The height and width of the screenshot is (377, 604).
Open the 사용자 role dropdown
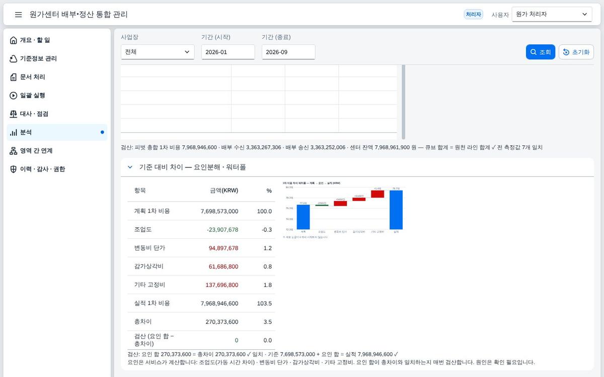(x=552, y=15)
